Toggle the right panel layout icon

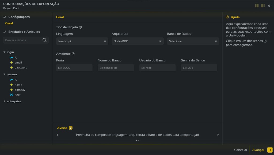tap(263, 6)
